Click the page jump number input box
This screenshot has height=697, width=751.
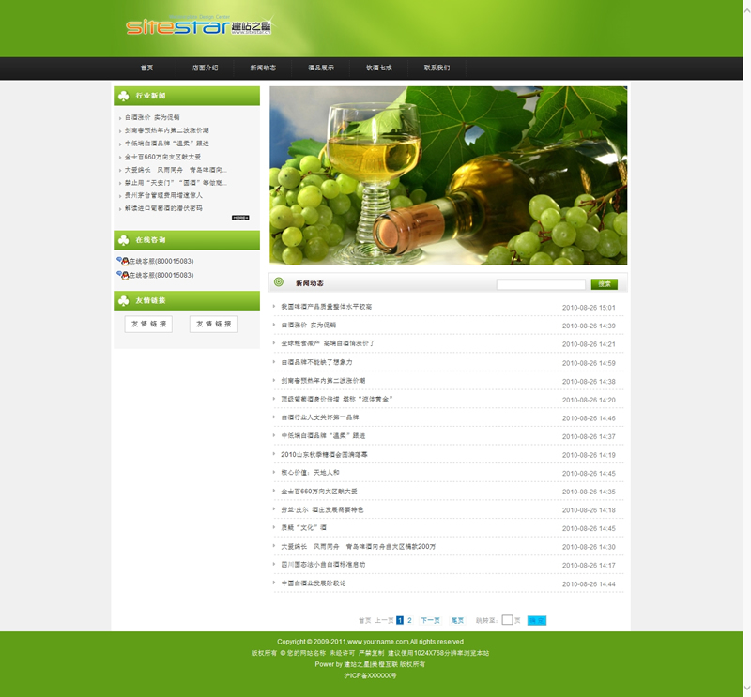coord(507,620)
